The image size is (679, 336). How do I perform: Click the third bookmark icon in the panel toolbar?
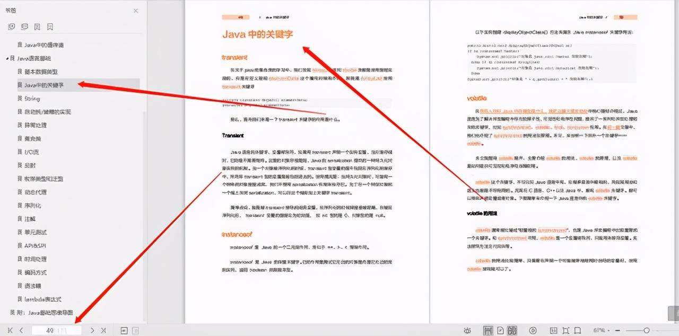point(37,26)
